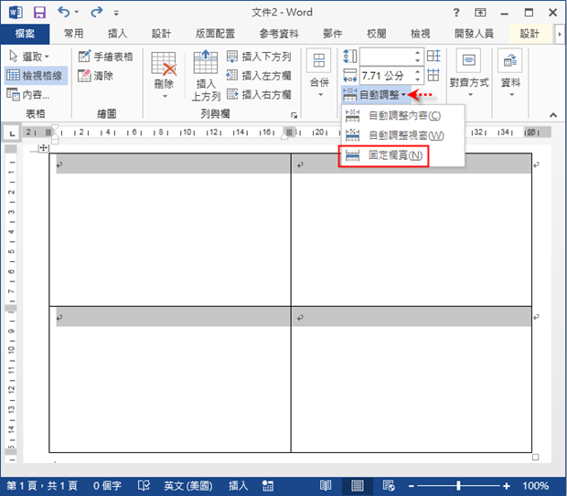
Task: Open the Undo history dropdown arrow
Action: click(x=77, y=12)
